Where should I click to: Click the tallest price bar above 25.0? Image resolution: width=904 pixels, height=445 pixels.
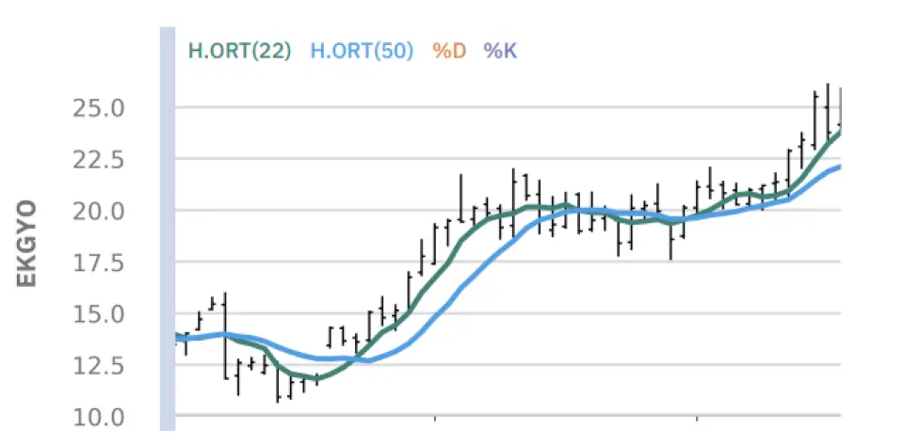pyautogui.click(x=827, y=108)
